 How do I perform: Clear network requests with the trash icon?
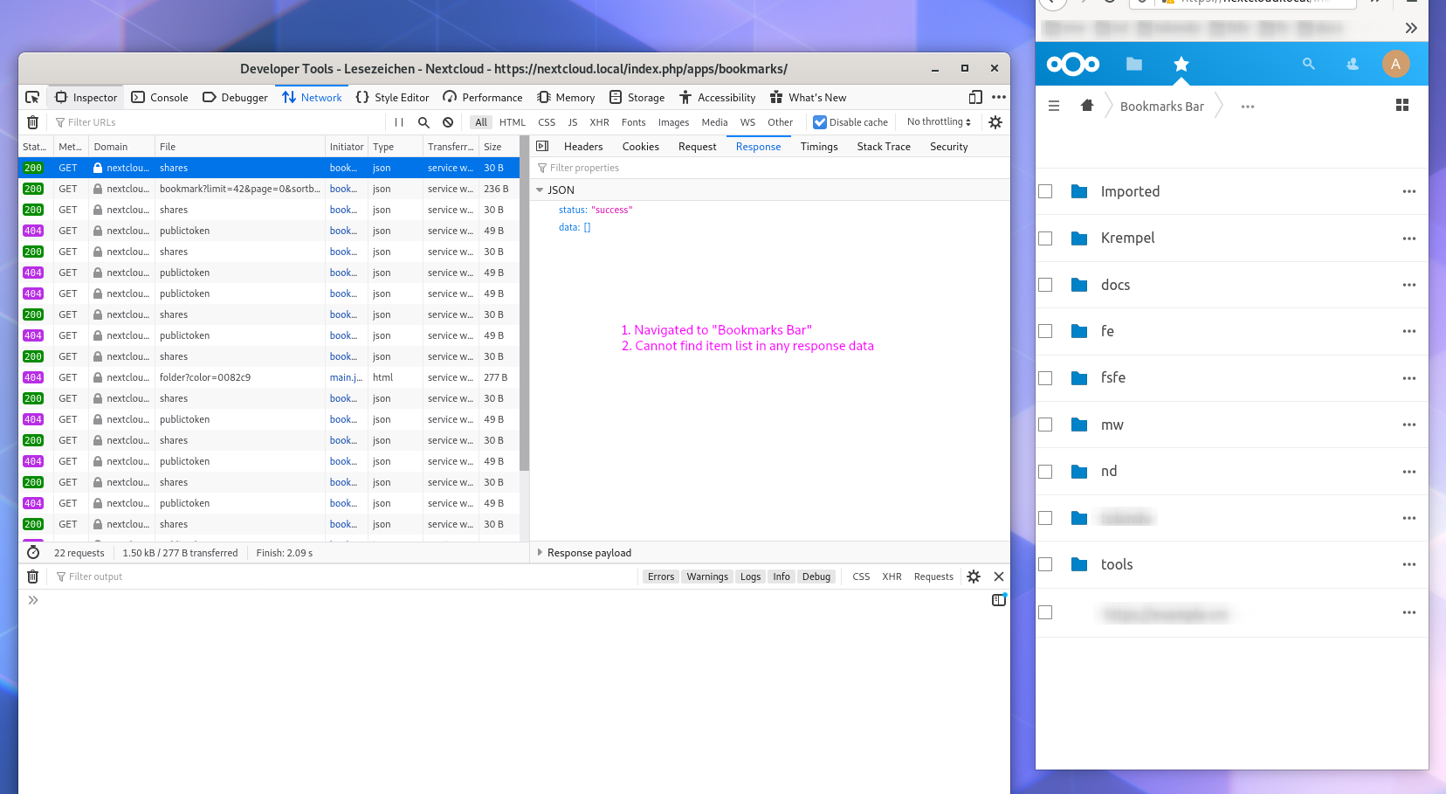coord(32,122)
